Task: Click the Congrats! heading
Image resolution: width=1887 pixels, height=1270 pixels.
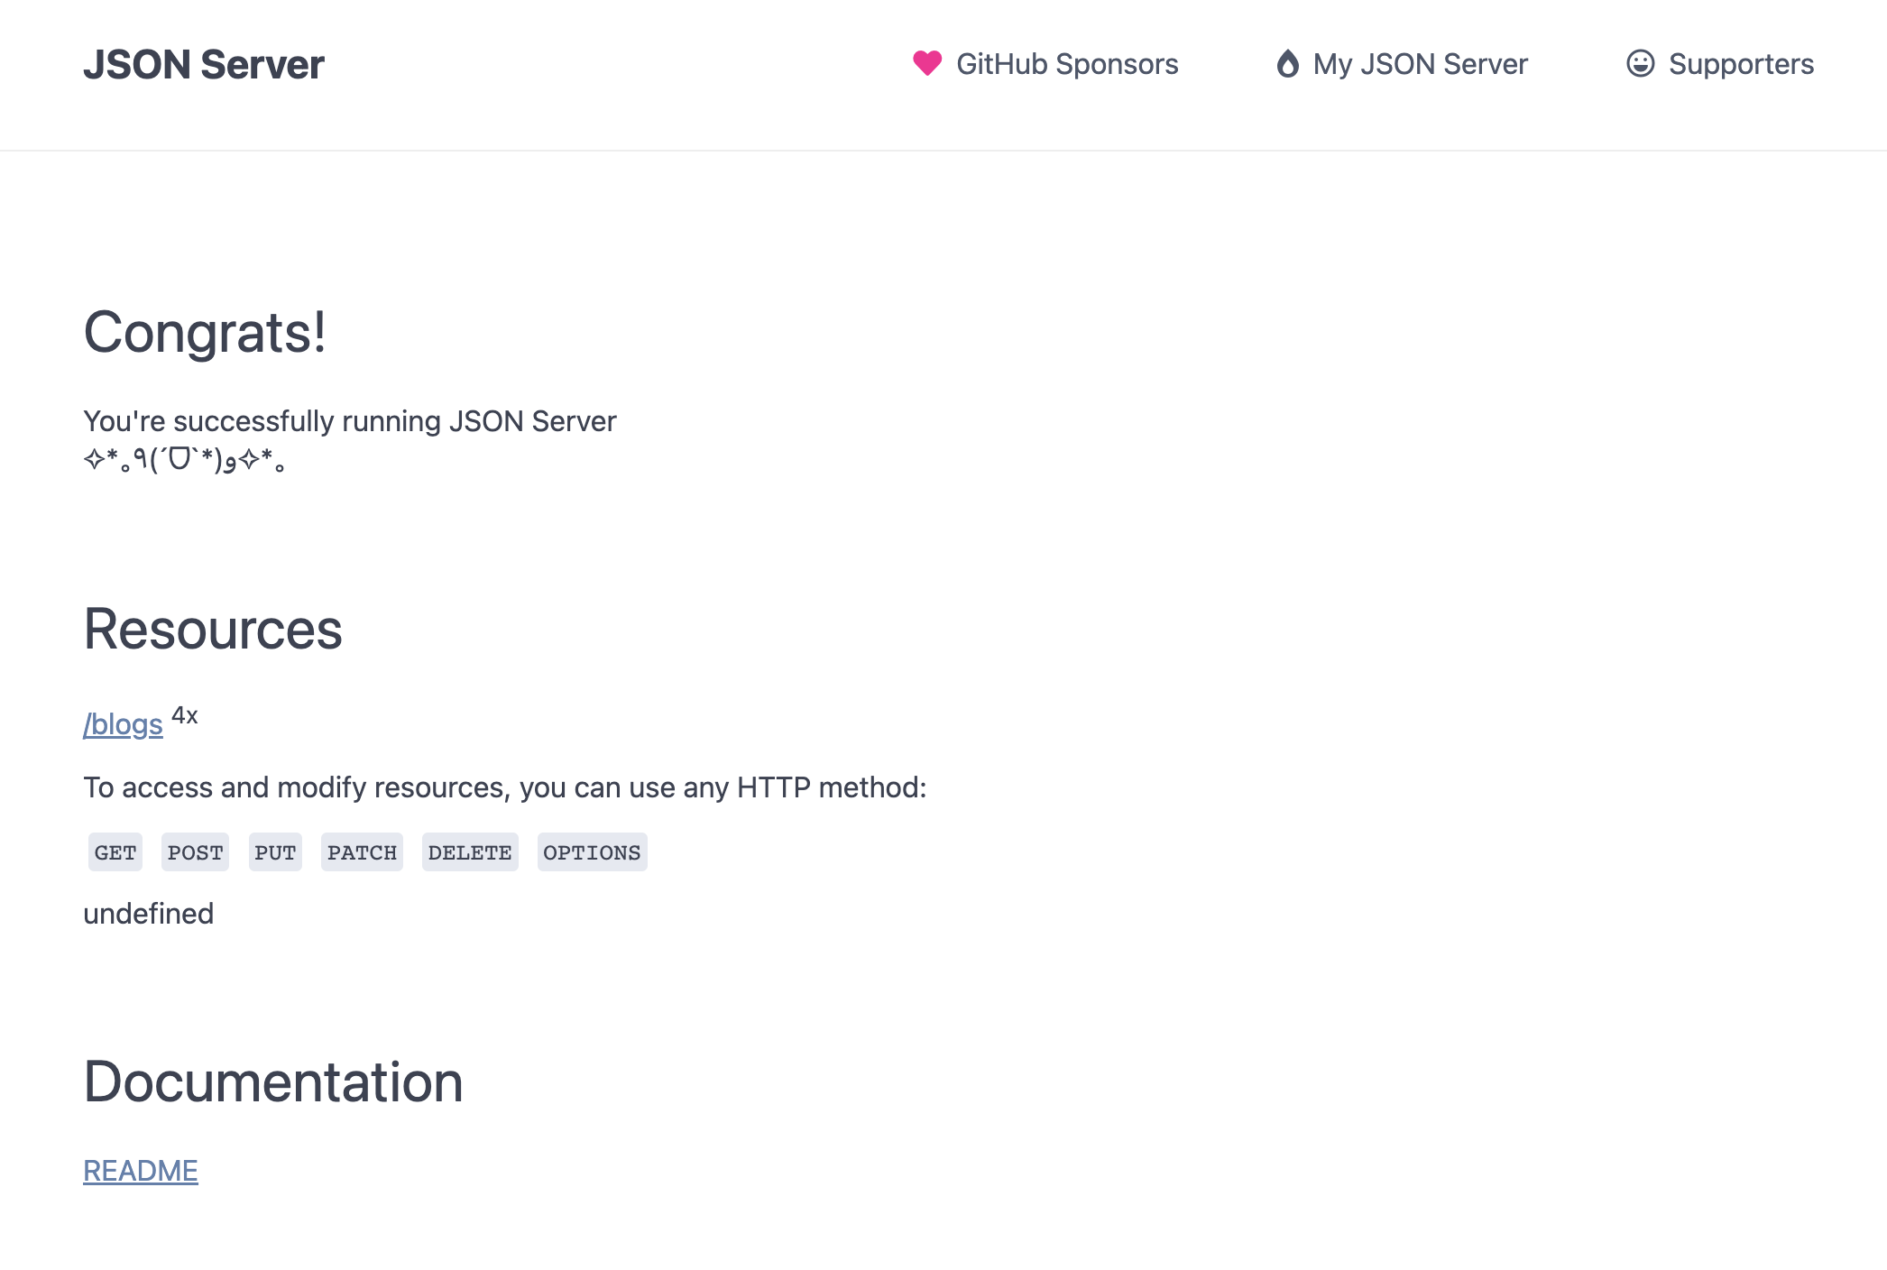Action: pyautogui.click(x=205, y=333)
